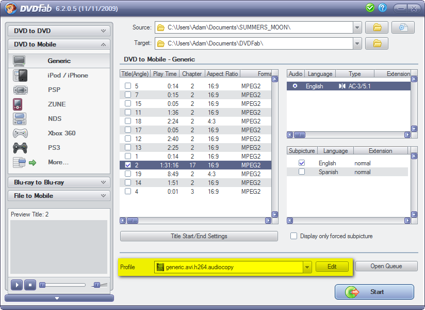Image resolution: width=425 pixels, height=310 pixels.
Task: Choose the PSP device icon
Action: point(21,90)
